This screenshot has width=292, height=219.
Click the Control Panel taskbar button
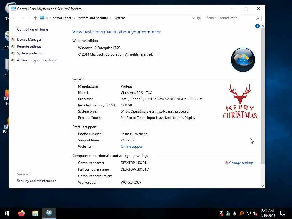(49, 213)
